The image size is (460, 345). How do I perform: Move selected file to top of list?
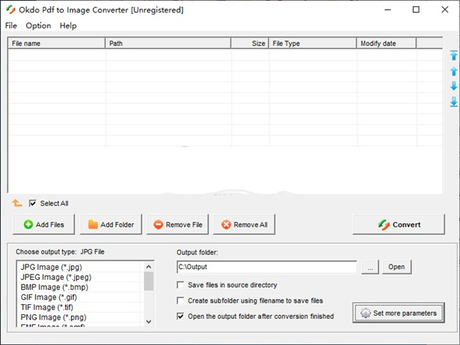coord(454,55)
